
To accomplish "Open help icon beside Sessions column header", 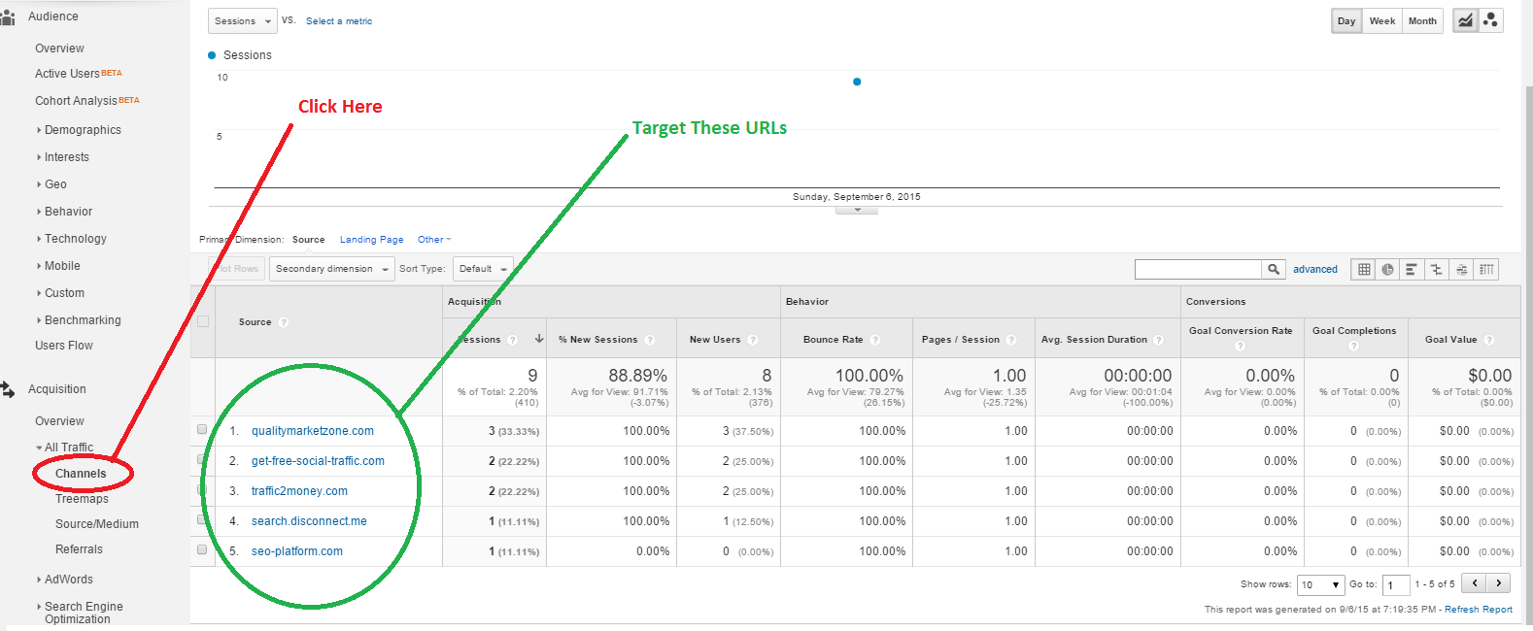I will click(512, 340).
